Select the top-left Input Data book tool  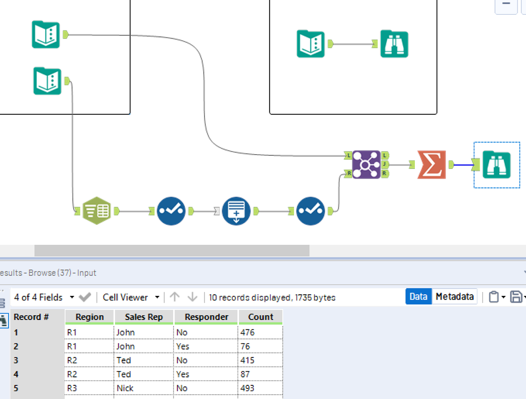(46, 35)
